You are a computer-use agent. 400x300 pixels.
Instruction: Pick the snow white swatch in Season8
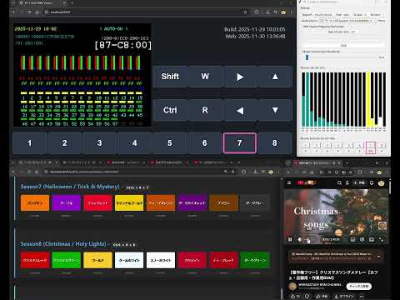tap(161, 260)
